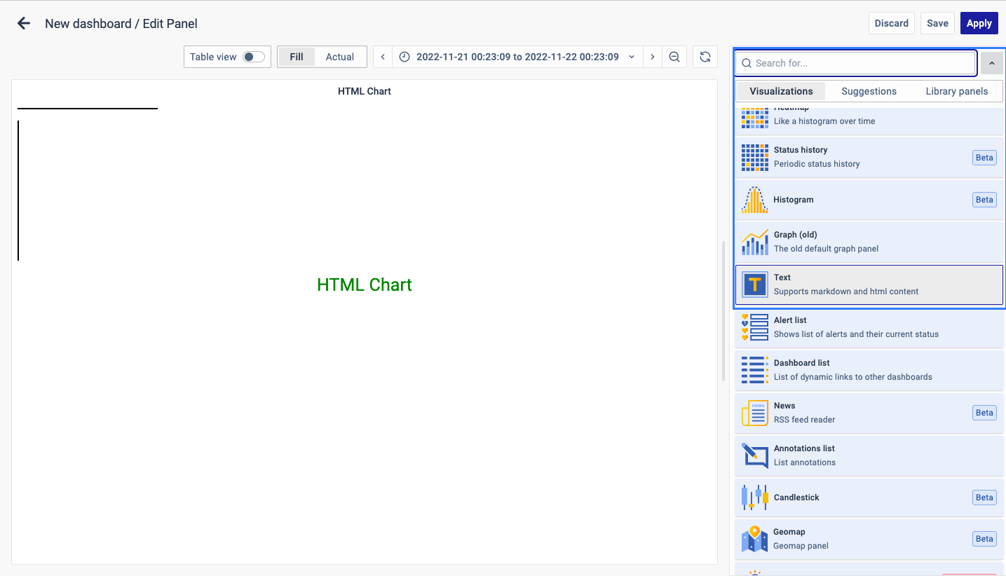Viewport: 1006px width, 576px height.
Task: Click the refresh dashboard icon
Action: 705,57
